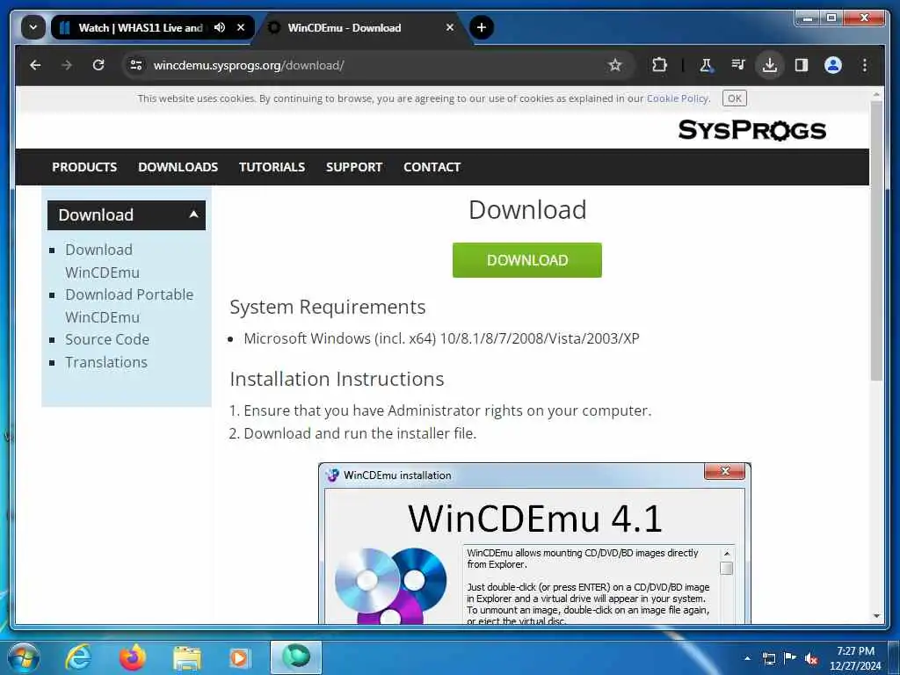Reload the WinCDEmu download page
Viewport: 900px width, 675px height.
tap(98, 65)
